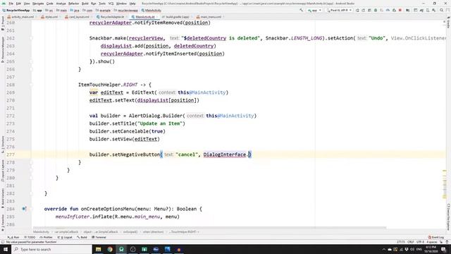Viewport: 451px width, 254px height.
Task: Open the Run tool window
Action: 13,237
